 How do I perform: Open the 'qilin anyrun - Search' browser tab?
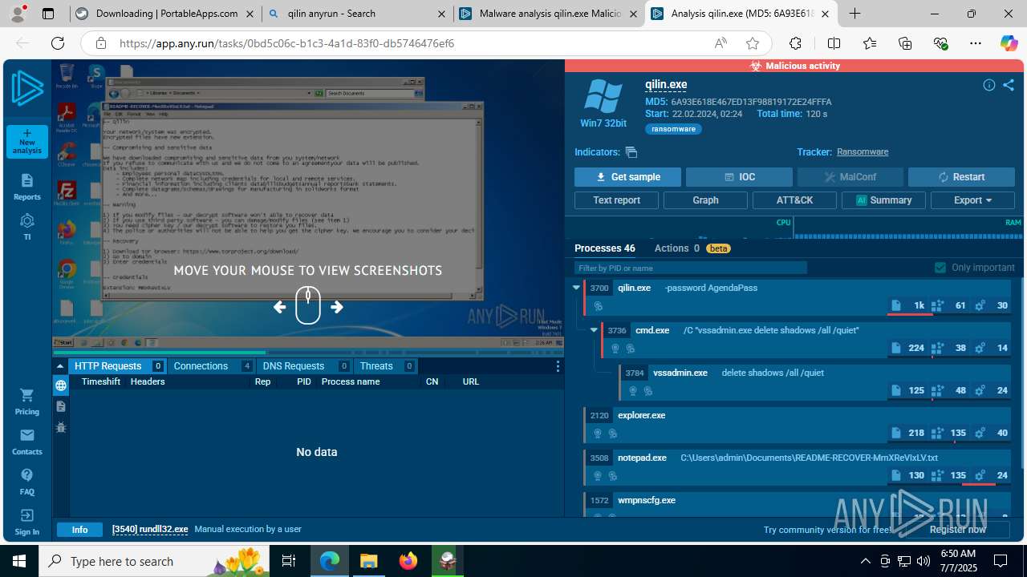(357, 14)
